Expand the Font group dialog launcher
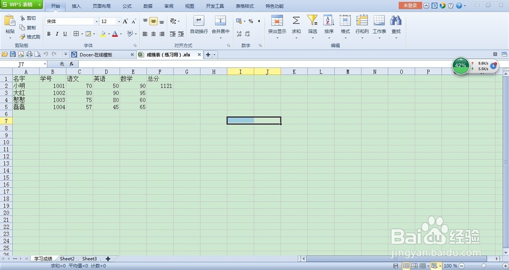509x270 pixels. point(135,45)
